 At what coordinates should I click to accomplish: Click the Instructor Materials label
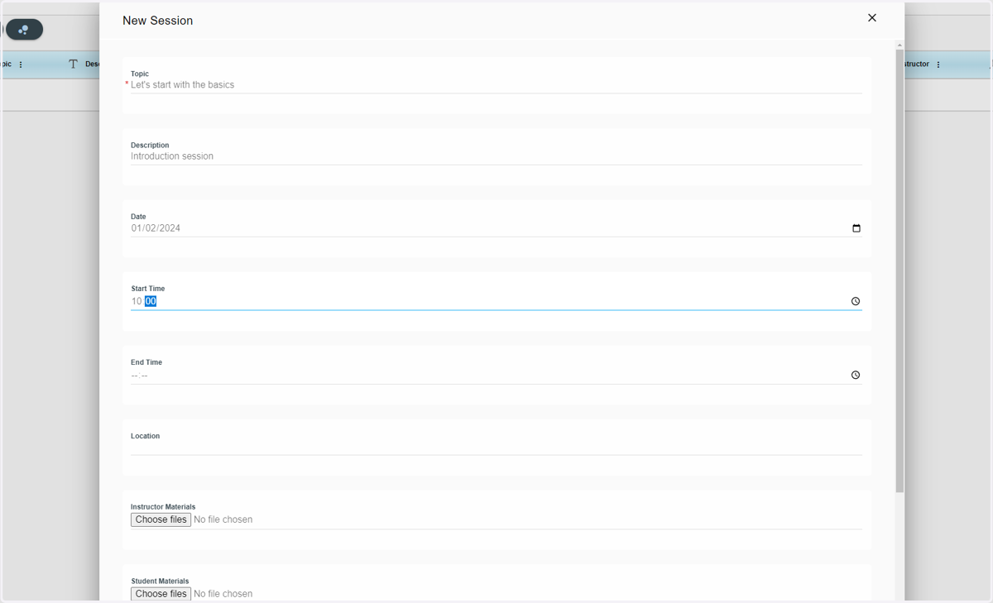click(163, 507)
